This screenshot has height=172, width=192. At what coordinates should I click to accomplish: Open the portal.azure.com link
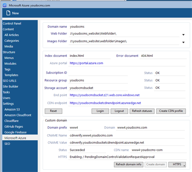coord(86,63)
